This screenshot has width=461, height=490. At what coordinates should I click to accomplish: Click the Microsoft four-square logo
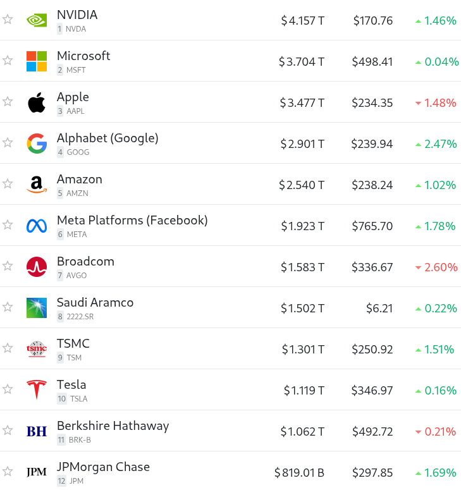click(37, 61)
